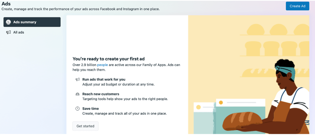The width and height of the screenshot is (315, 135).
Task: Click the "Save time" heading text
Action: pyautogui.click(x=90, y=109)
